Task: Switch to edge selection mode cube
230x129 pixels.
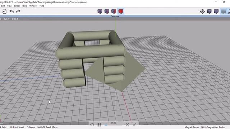Action: 107,11
